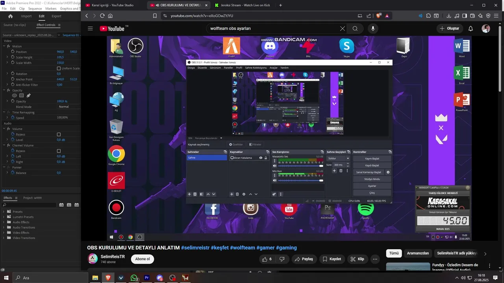The image size is (504, 283).
Task: Select the rectangle mask tool under Opacity
Action: 22,96
